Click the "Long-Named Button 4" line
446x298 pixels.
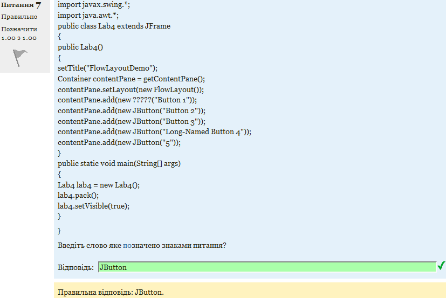pos(154,132)
